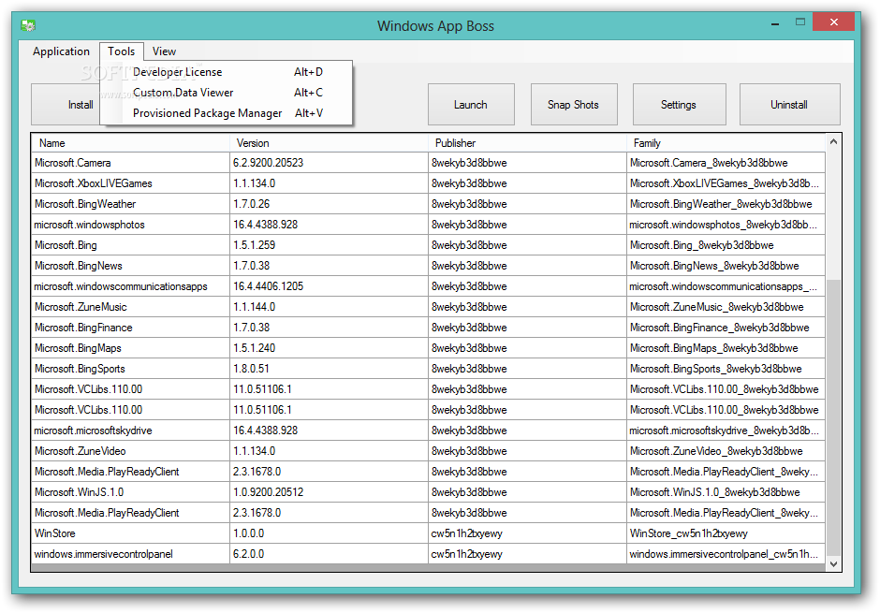Click version cell 1.8.0.51
880x613 pixels.
click(x=329, y=369)
